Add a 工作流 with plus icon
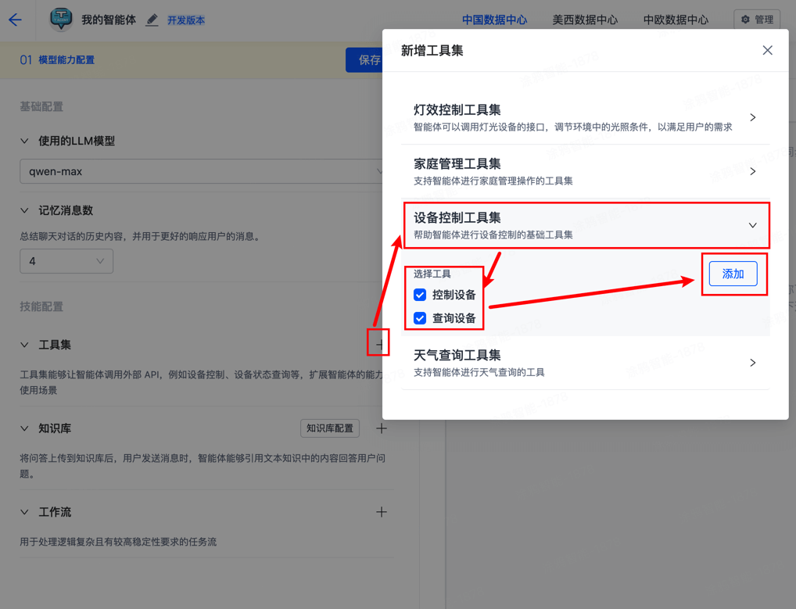 (382, 512)
